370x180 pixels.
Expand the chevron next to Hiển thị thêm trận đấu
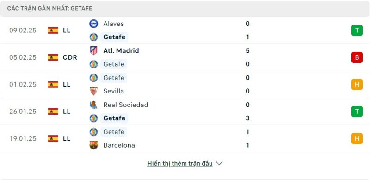(219, 163)
